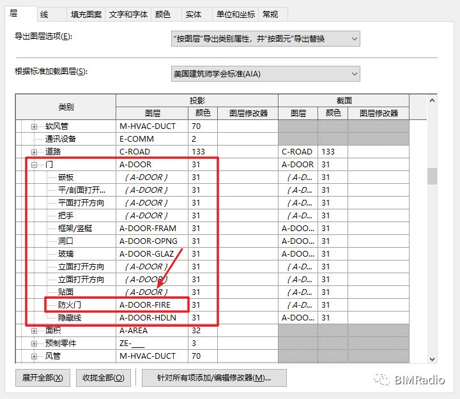Screen dimensions: 460x399
Task: Click the 类别 column header
Action: coord(66,107)
